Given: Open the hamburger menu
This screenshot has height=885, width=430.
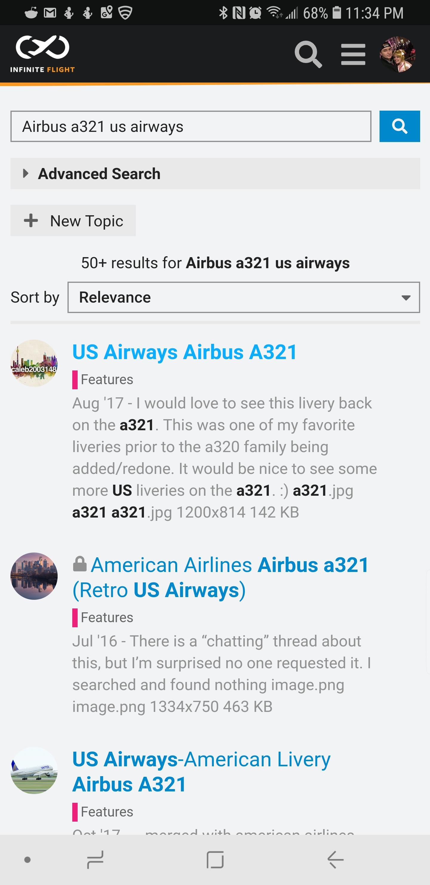Looking at the screenshot, I should (x=353, y=54).
